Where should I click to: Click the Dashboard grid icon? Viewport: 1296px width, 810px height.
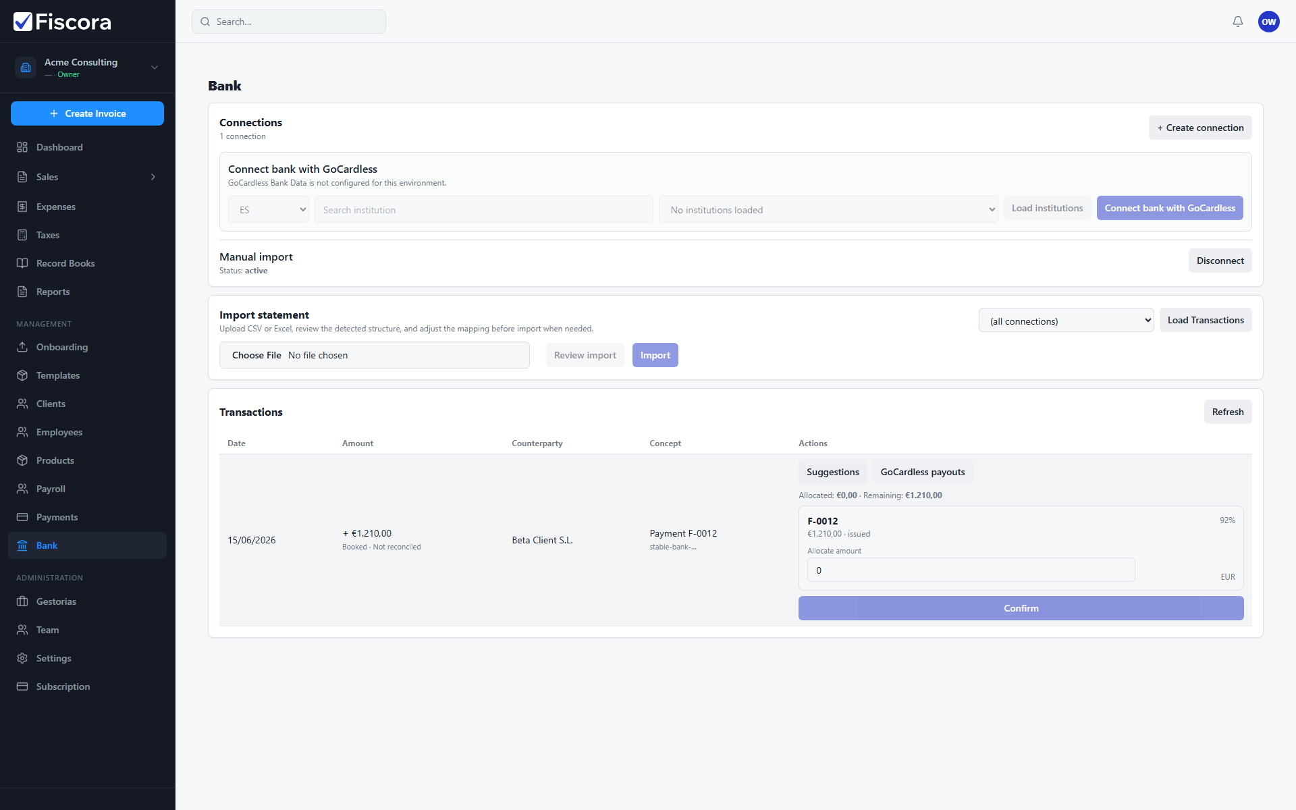point(22,147)
